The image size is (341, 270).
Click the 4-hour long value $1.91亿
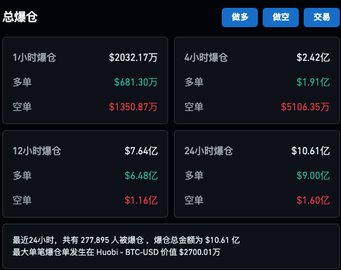click(313, 82)
